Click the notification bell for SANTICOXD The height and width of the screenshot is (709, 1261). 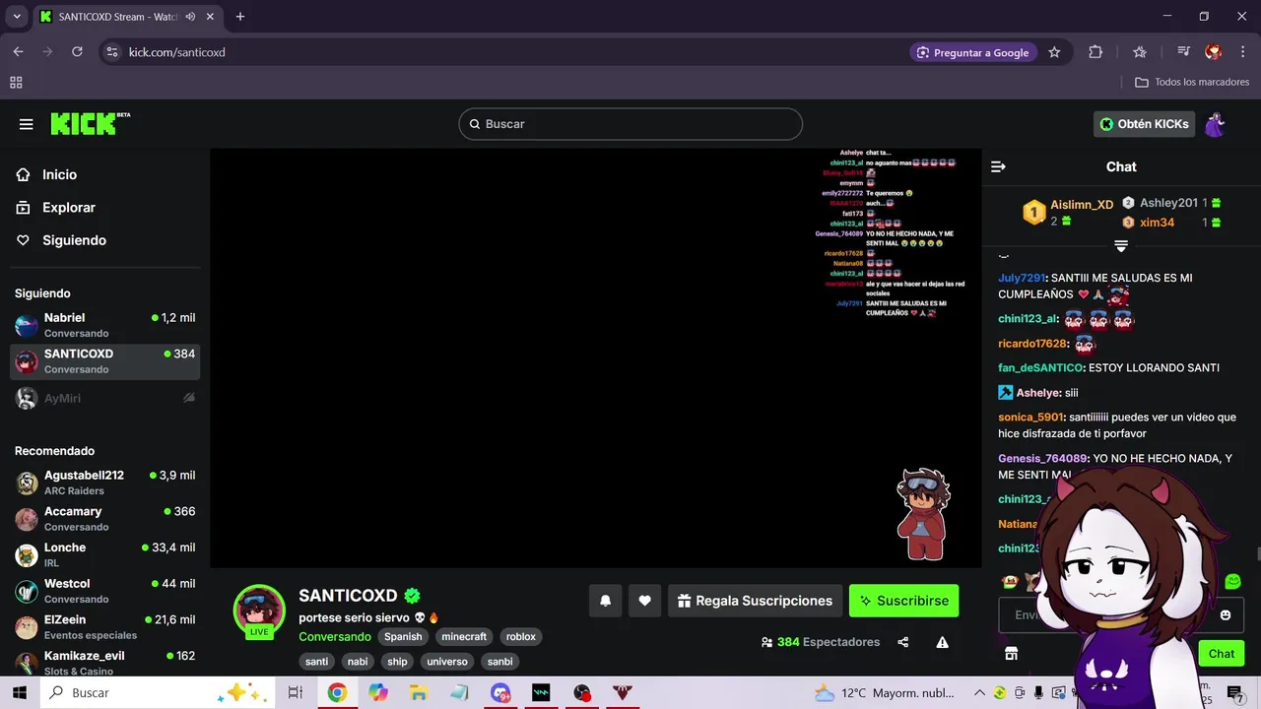606,601
